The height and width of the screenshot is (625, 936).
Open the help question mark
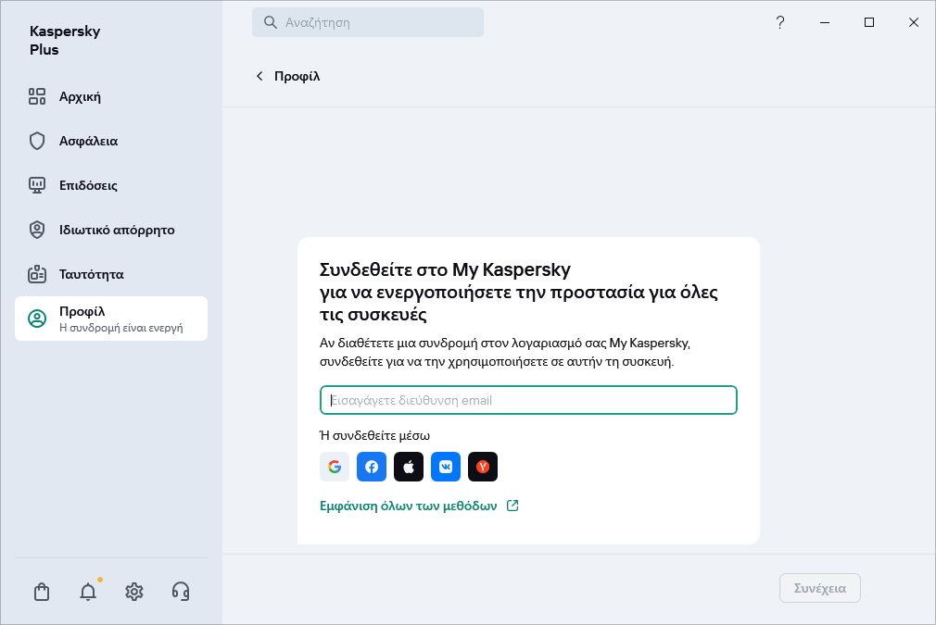click(x=780, y=23)
